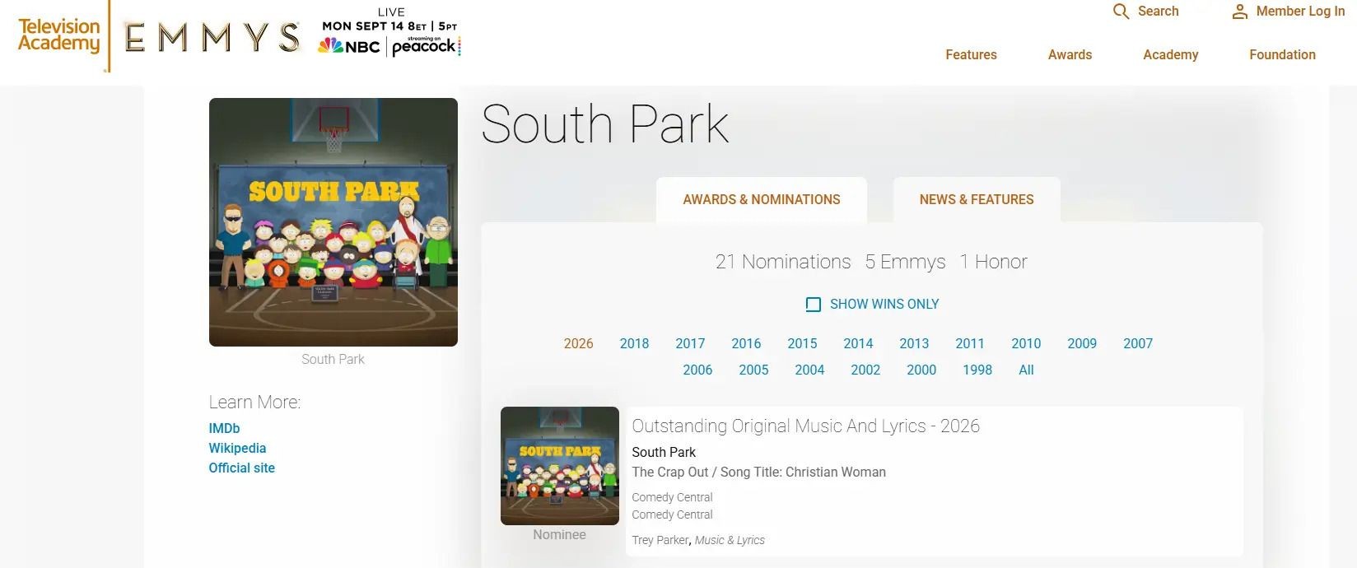Filter nominations by year 2014
Viewport: 1357px width, 568px height.
pyautogui.click(x=858, y=343)
